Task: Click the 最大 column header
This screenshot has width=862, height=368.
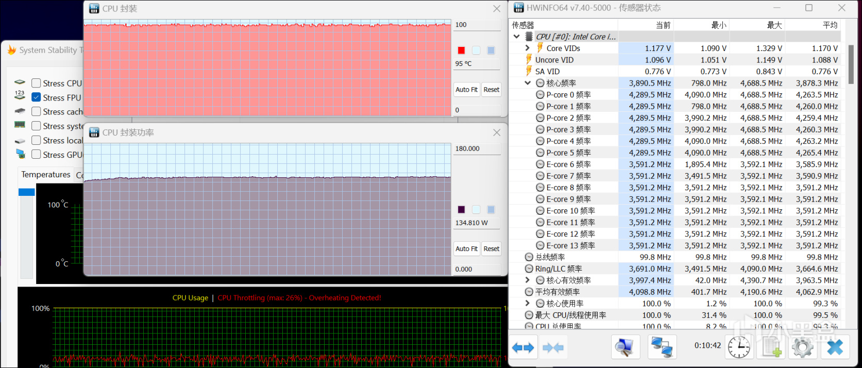Action: 774,25
